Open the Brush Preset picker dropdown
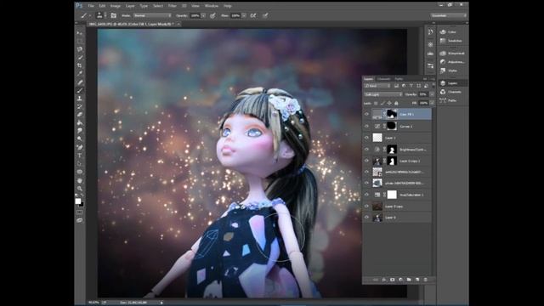This screenshot has width=544, height=306. click(x=105, y=15)
